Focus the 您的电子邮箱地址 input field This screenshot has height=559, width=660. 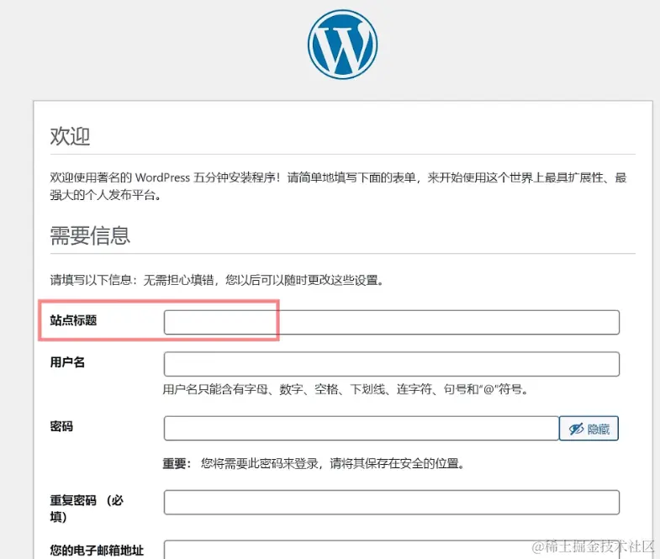(x=392, y=550)
